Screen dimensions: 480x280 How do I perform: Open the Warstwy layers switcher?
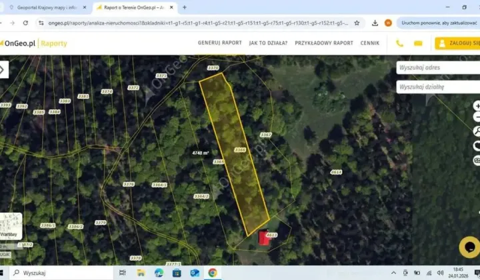tap(11, 226)
